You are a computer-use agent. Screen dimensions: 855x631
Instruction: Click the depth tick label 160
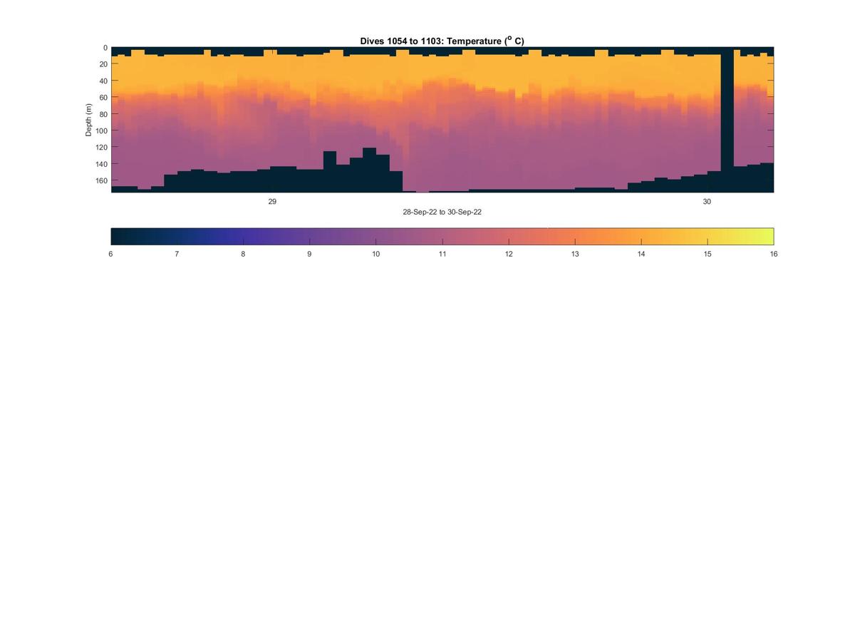[x=101, y=180]
